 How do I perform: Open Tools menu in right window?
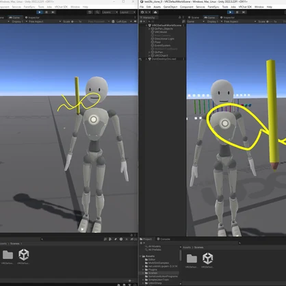[225, 7]
